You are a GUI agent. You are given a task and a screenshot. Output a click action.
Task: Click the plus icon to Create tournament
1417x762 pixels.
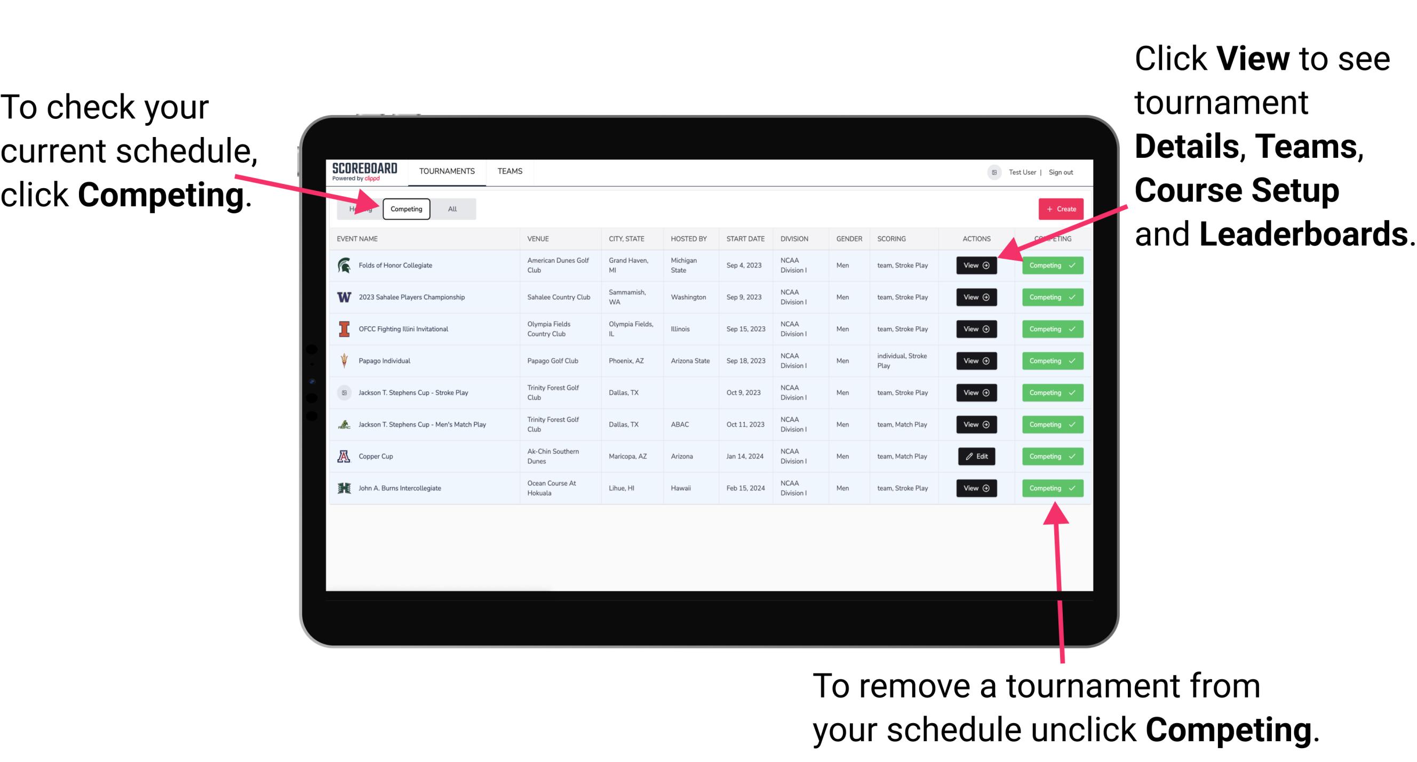[x=1049, y=208]
